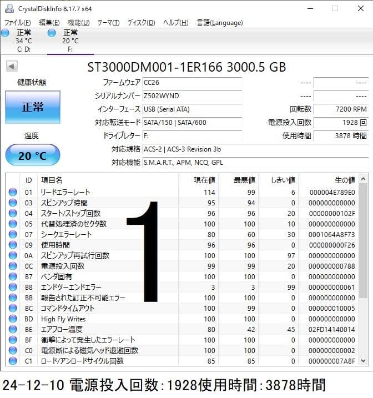Open the ヘルプ(H) menu
Viewport: 373px width, 398px height.
pos(175,23)
